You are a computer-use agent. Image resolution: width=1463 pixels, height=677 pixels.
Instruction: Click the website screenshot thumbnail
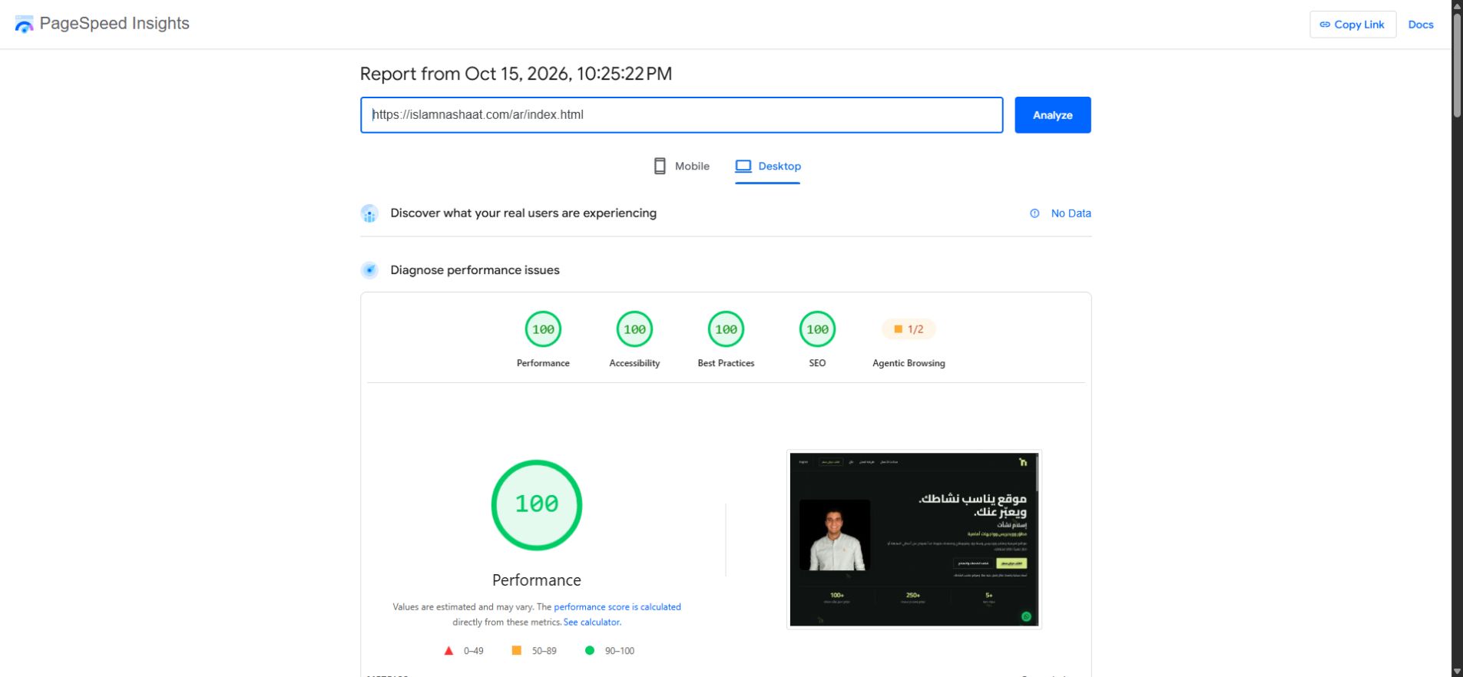tap(914, 539)
